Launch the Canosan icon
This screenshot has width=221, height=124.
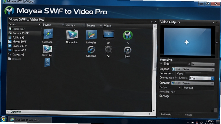[91, 50]
